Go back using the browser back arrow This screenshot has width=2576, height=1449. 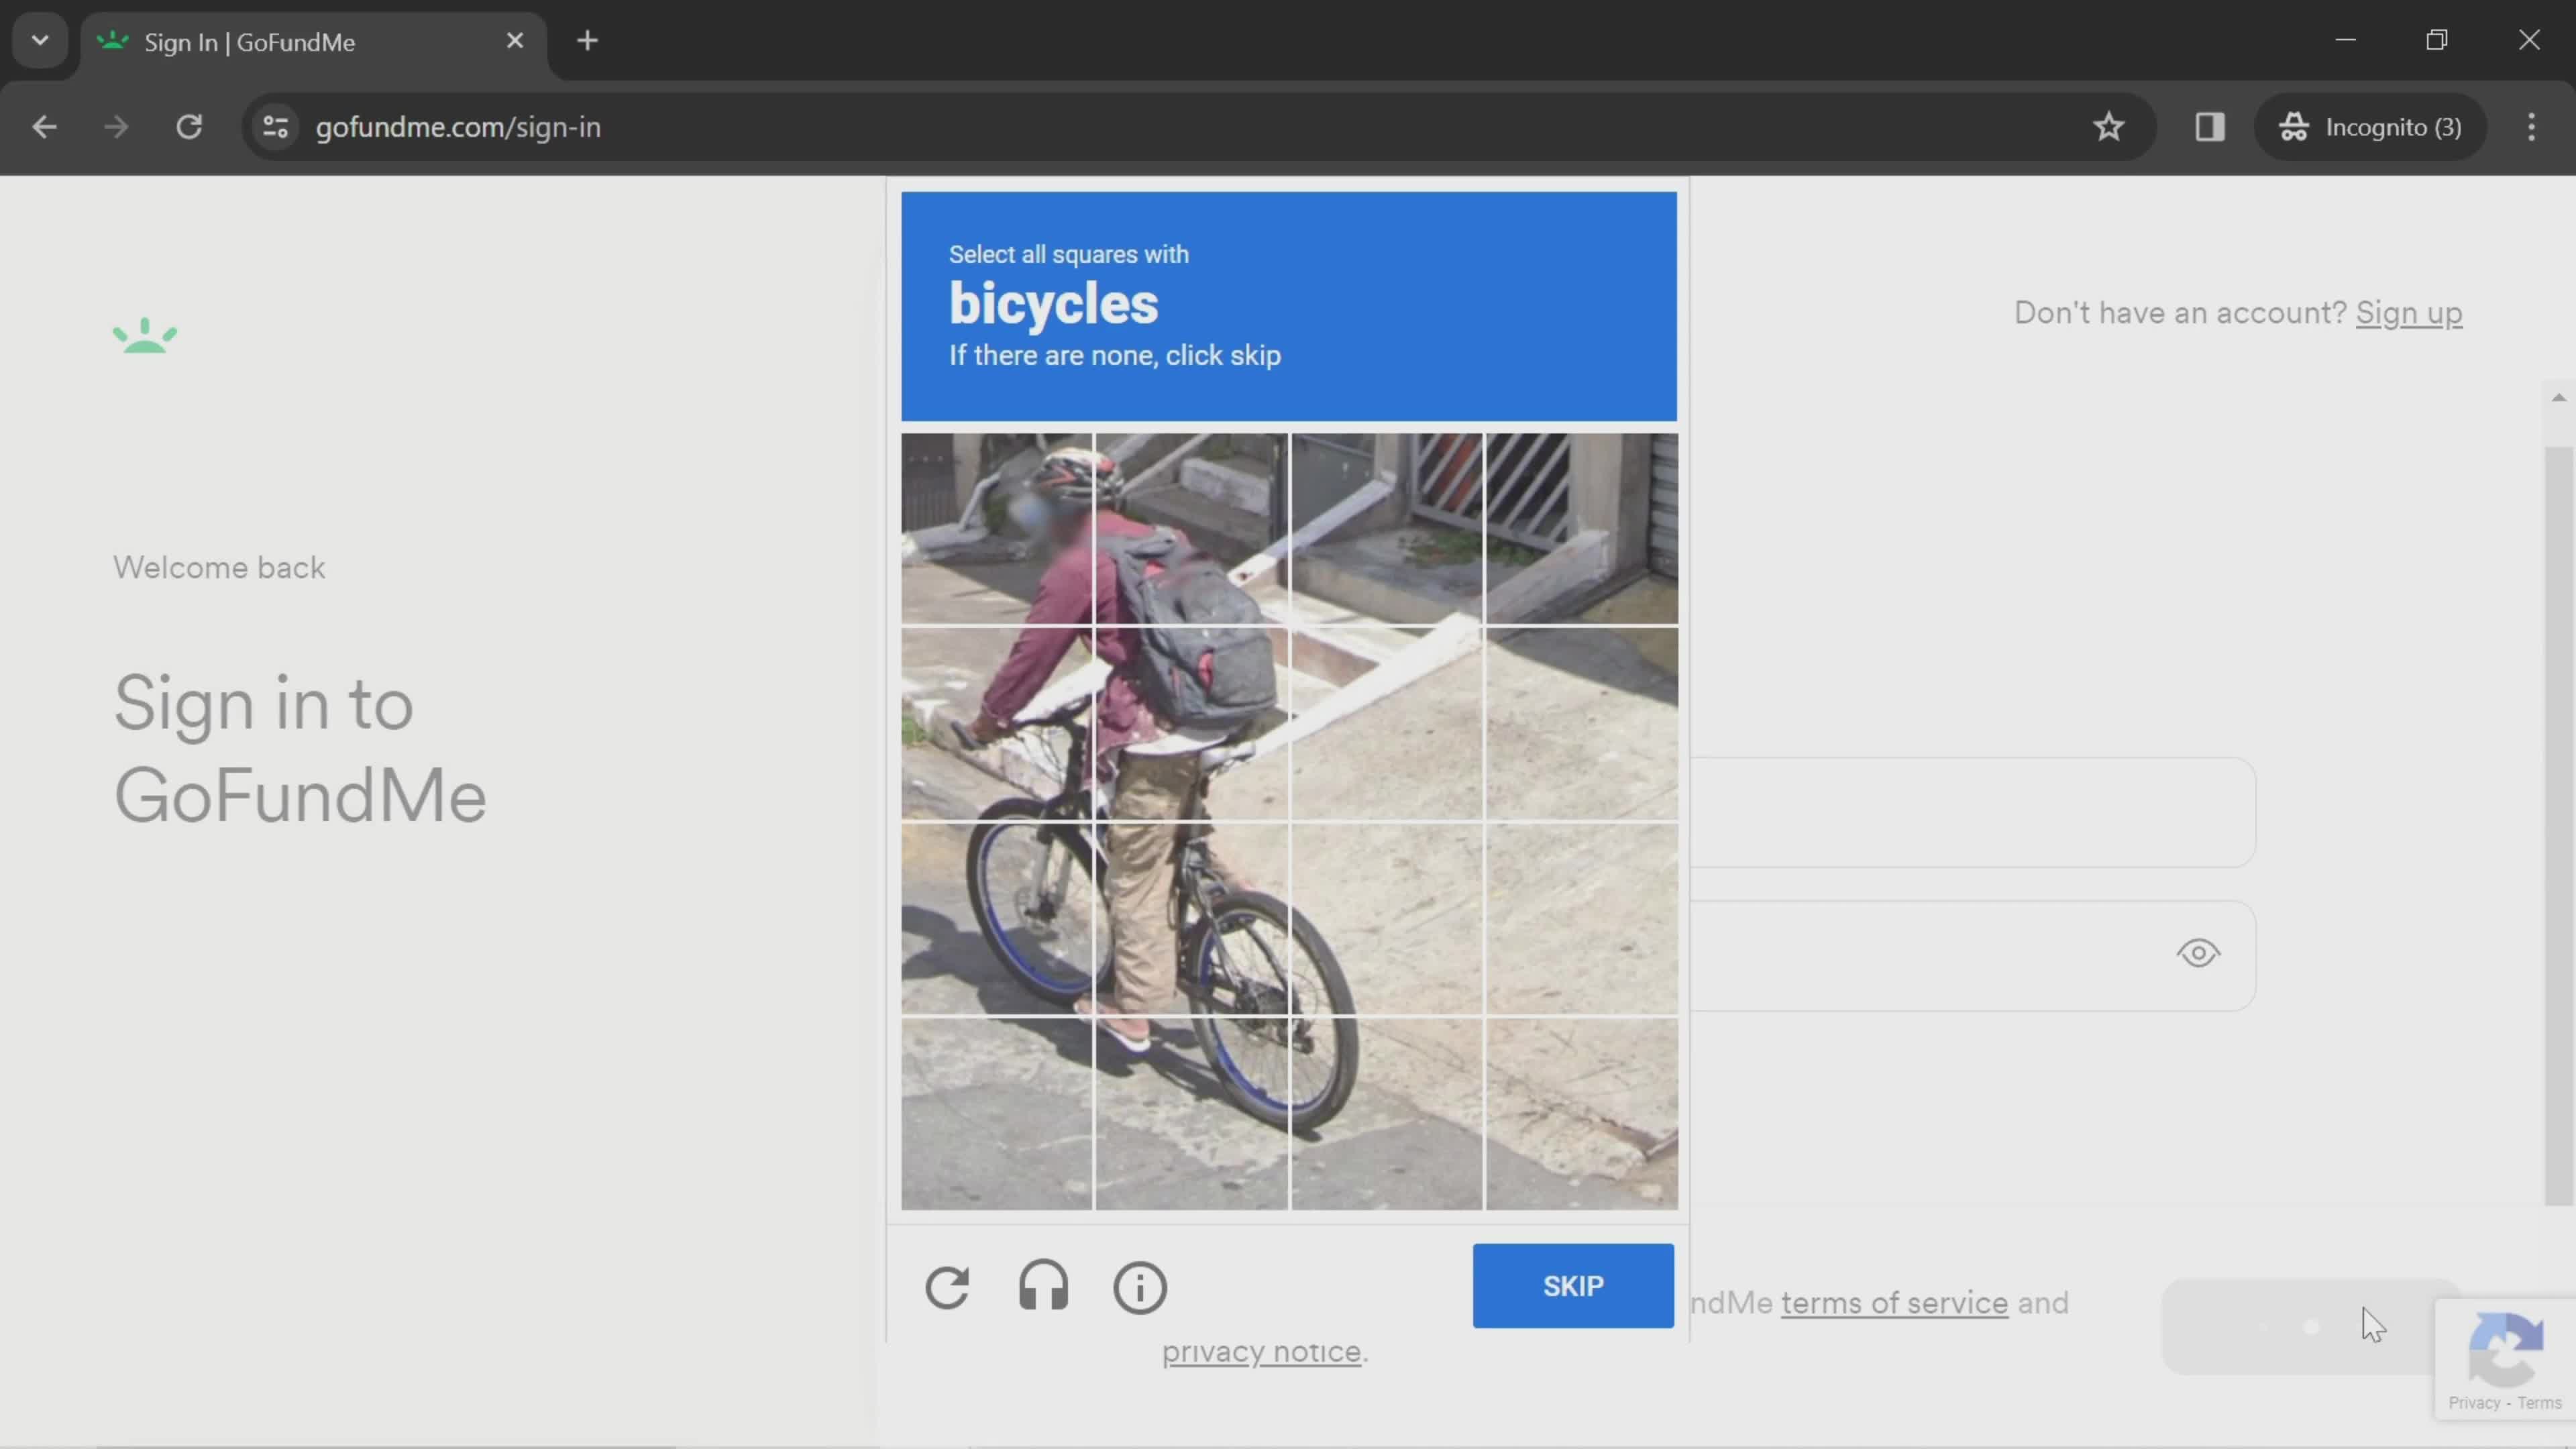click(x=44, y=127)
